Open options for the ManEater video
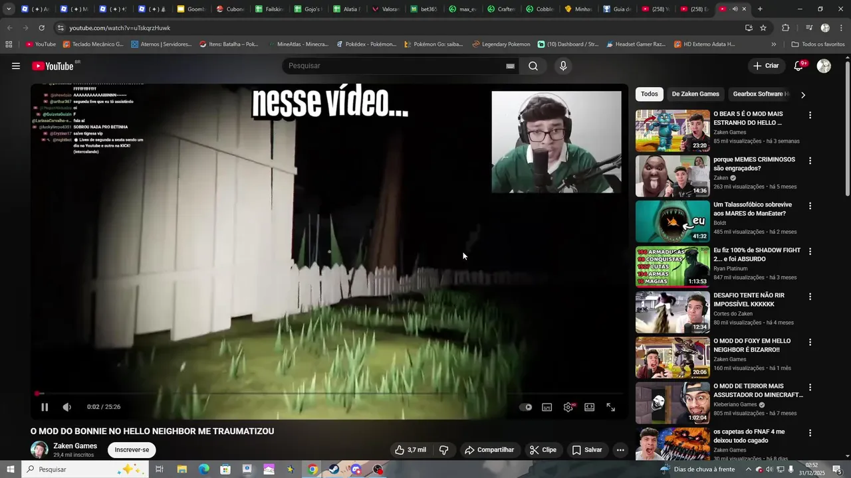 tap(810, 206)
